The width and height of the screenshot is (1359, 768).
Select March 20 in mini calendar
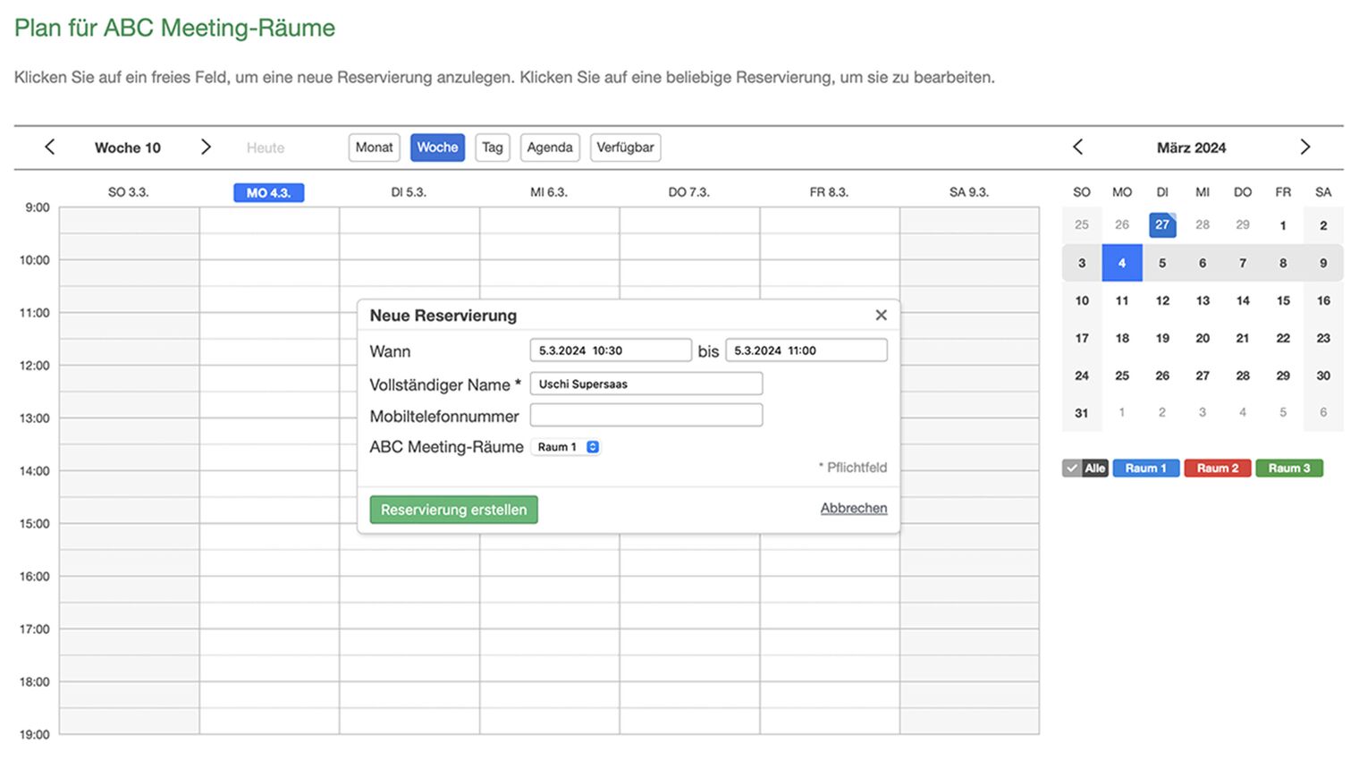[x=1203, y=338]
